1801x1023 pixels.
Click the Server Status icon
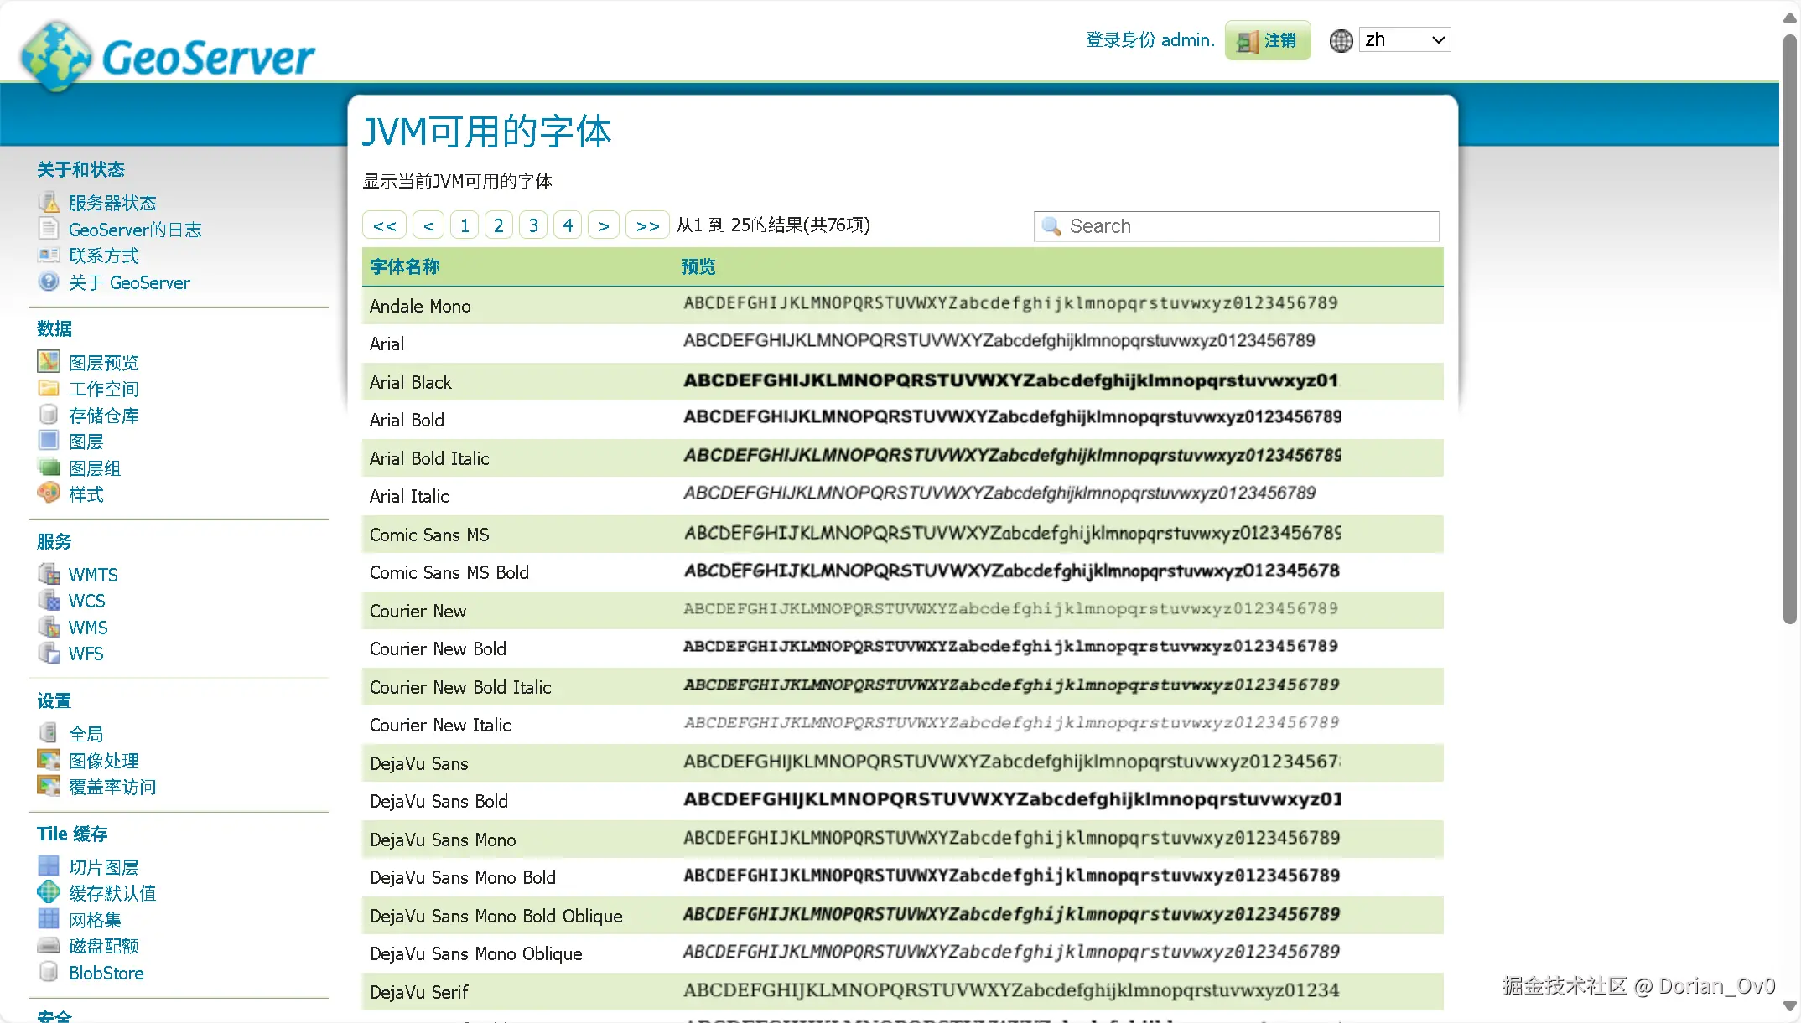[49, 202]
